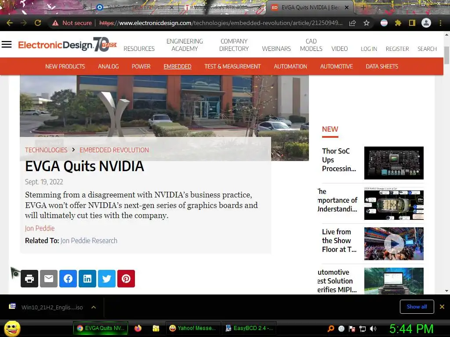Reload the current page
Viewport: 450px width, 337px height.
(38, 23)
